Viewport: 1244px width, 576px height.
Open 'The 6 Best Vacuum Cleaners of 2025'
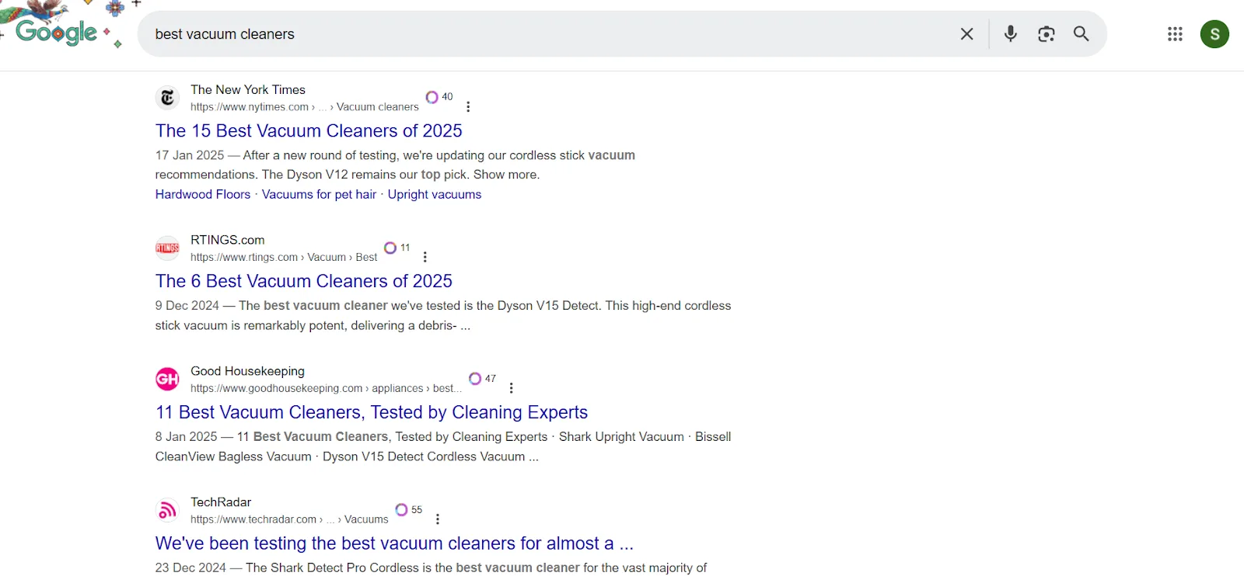pyautogui.click(x=304, y=281)
